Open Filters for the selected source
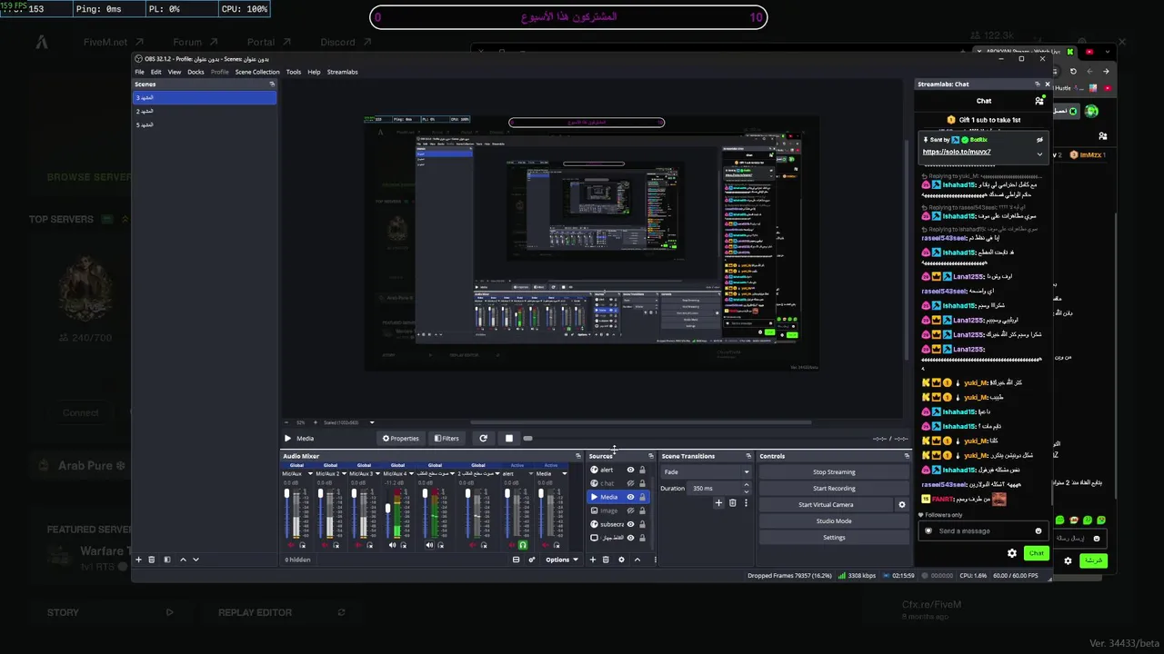Viewport: 1164px width, 654px height. [447, 439]
